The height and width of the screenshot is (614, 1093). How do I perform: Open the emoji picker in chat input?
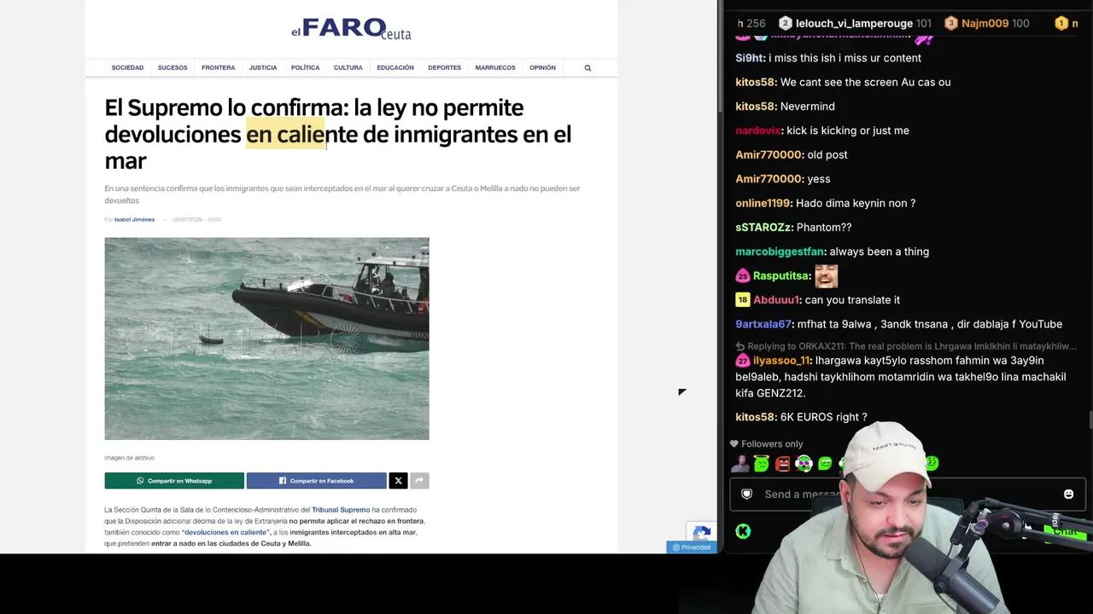pos(1068,495)
